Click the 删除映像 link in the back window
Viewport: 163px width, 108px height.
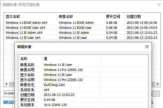(9, 102)
